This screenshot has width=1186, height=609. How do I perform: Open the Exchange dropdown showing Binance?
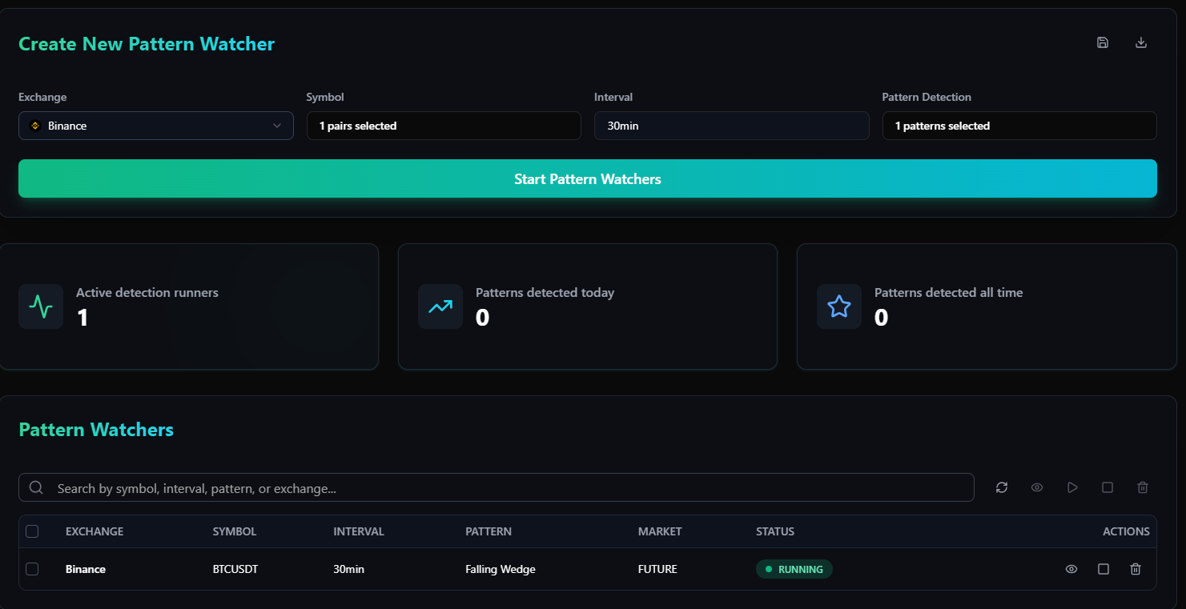[x=155, y=126]
